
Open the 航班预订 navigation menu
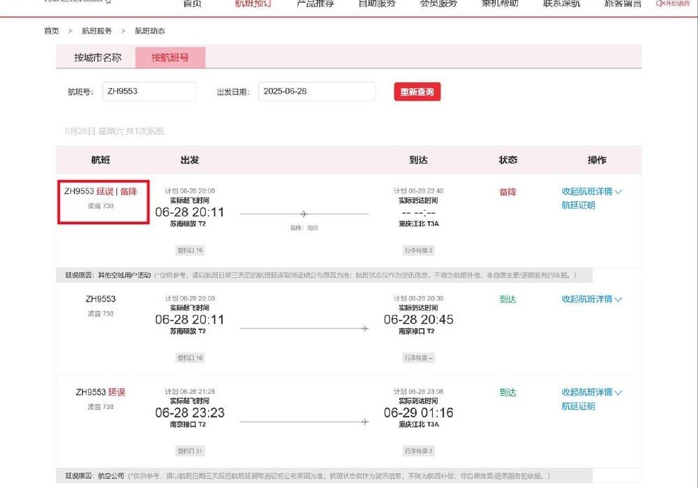pyautogui.click(x=253, y=3)
